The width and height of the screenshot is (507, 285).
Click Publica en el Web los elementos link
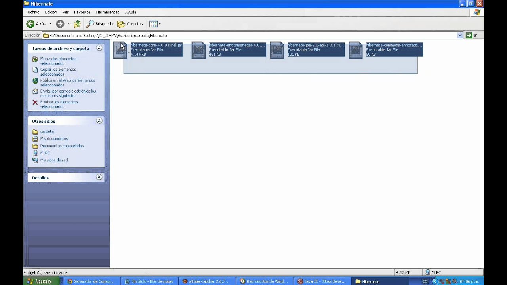(68, 82)
